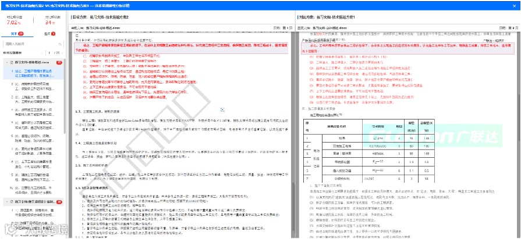Go to the previous similar passage with the left arrow
Viewport: 521px width, 239px height.
pyautogui.click(x=42, y=53)
